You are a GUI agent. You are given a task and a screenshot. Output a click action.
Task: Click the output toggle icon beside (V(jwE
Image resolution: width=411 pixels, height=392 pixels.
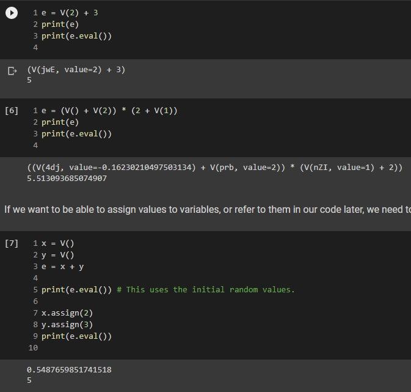point(12,71)
